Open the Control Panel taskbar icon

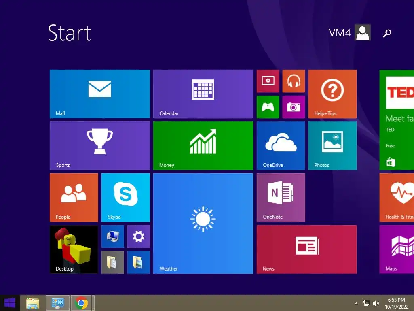[58, 303]
